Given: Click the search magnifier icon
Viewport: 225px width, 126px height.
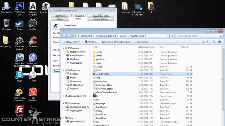Looking at the screenshot, I should (x=221, y=36).
